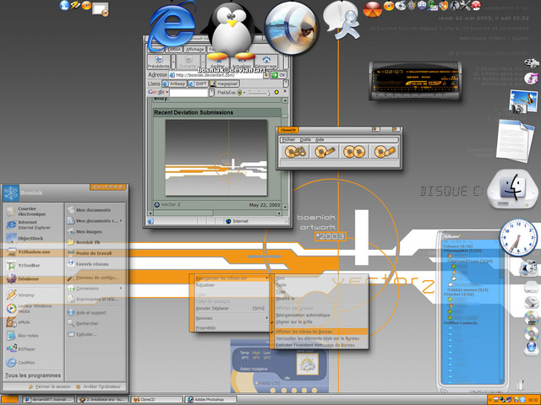Image resolution: width=541 pixels, height=405 pixels.
Task: Switch to CloneCD taskbar button
Action: pos(157,399)
